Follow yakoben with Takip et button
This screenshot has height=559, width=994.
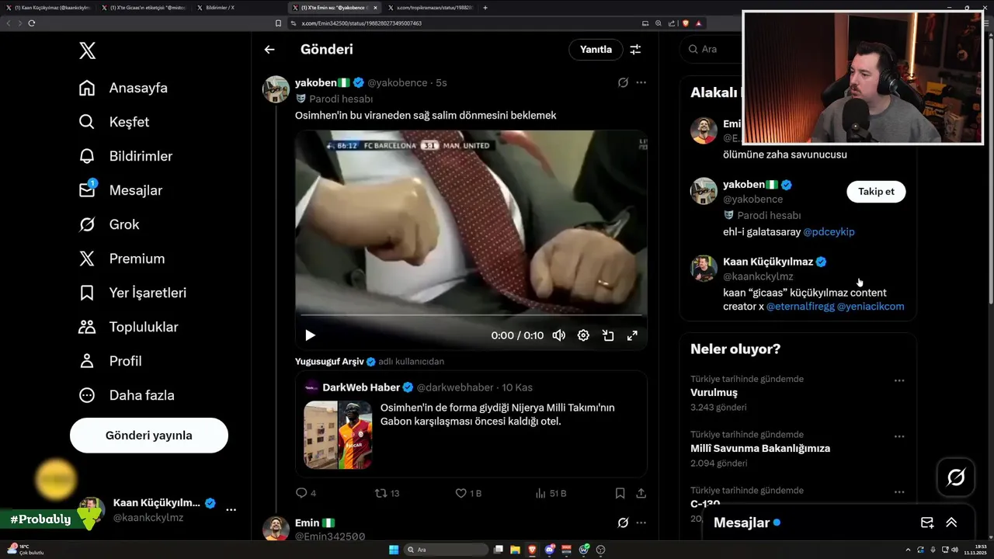point(876,192)
